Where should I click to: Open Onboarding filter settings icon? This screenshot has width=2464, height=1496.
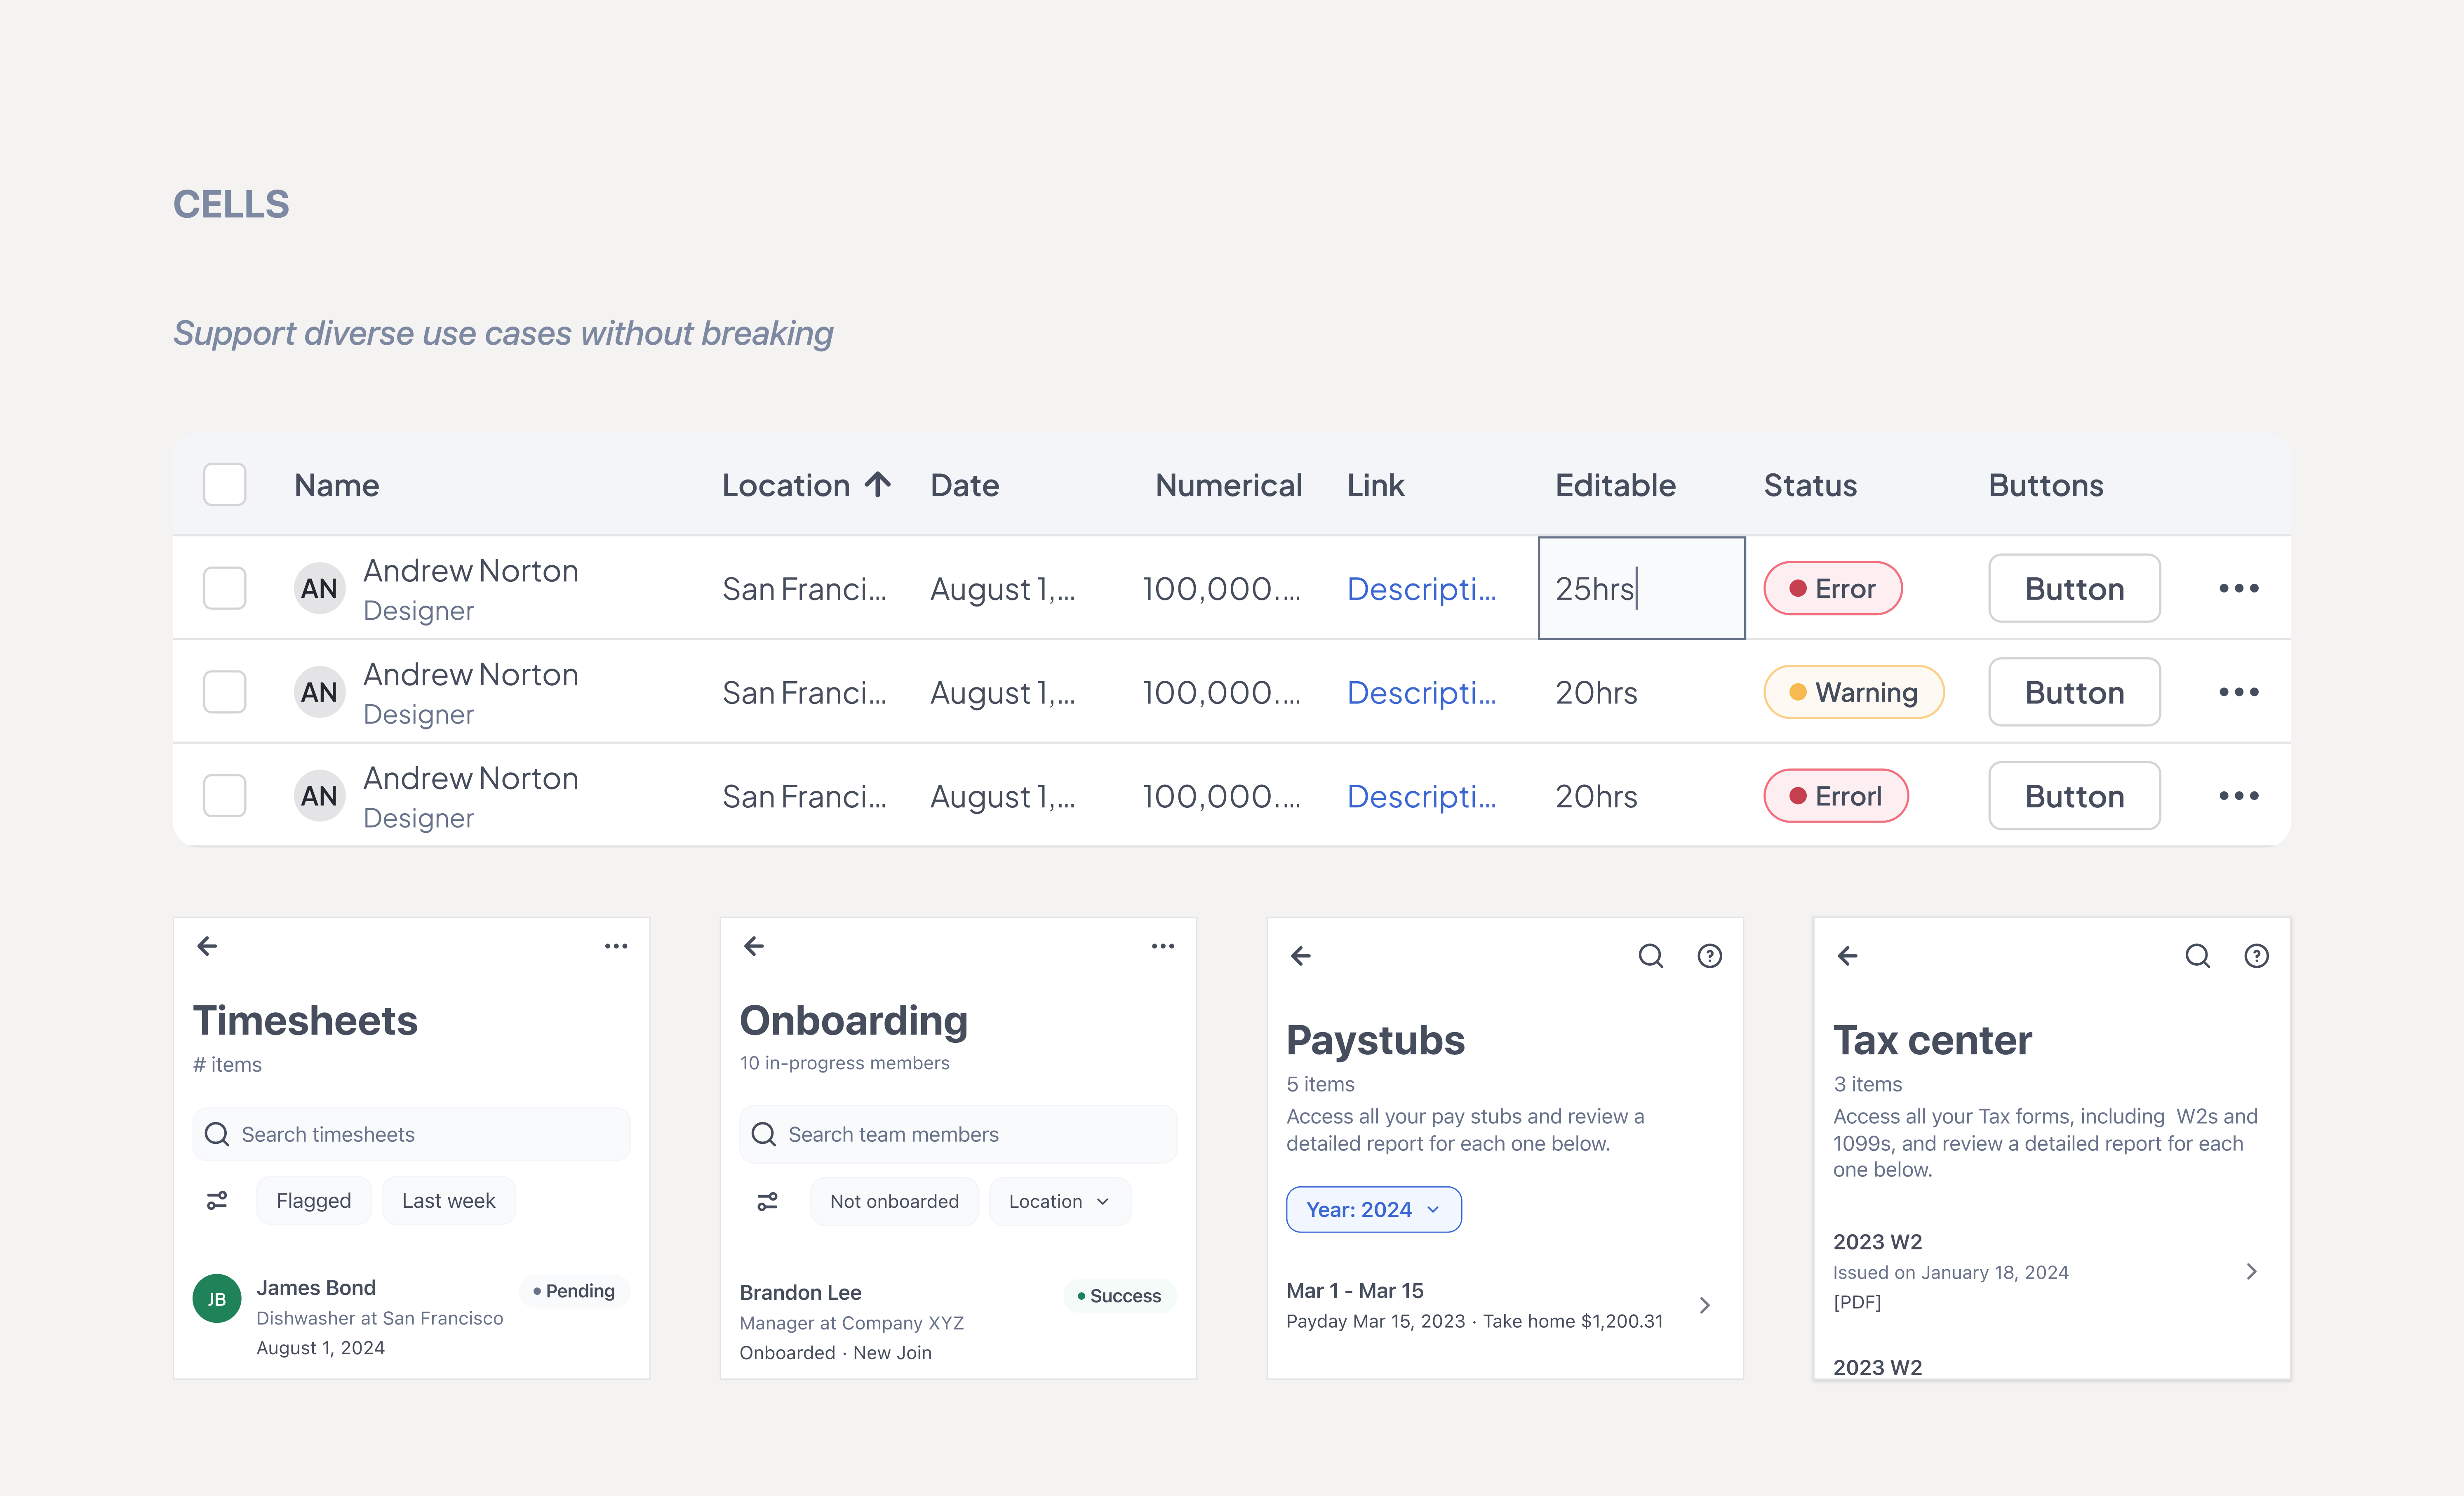767,1201
